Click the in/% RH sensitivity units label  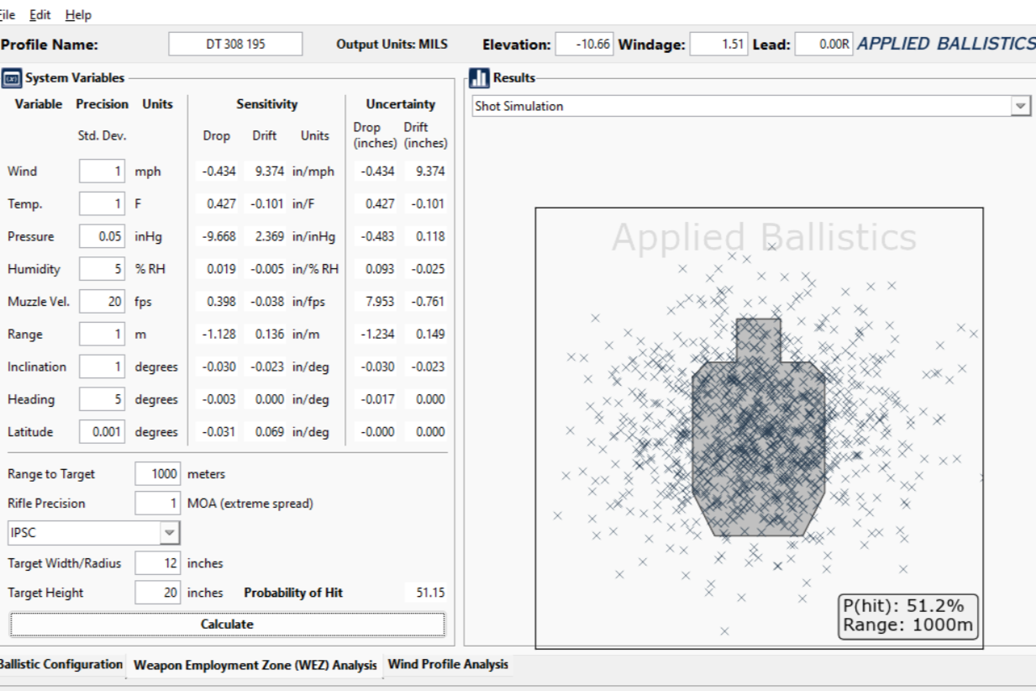click(x=316, y=269)
